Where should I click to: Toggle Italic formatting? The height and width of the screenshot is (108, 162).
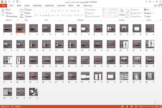pyautogui.click(x=38, y=15)
